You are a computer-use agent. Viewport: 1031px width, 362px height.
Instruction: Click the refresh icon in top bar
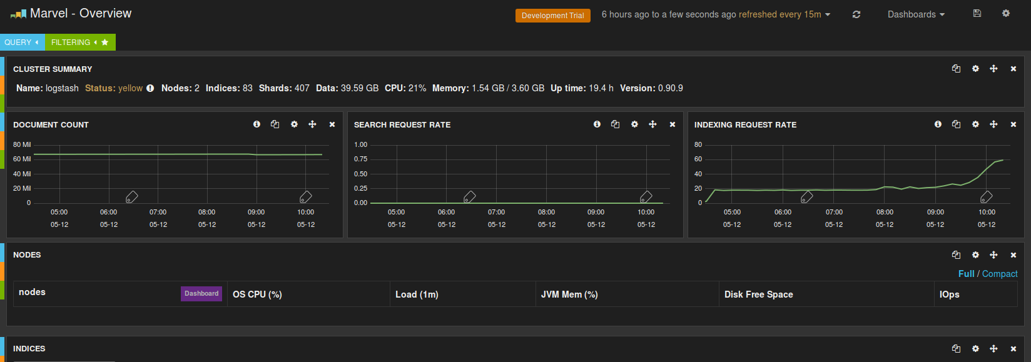pyautogui.click(x=856, y=14)
